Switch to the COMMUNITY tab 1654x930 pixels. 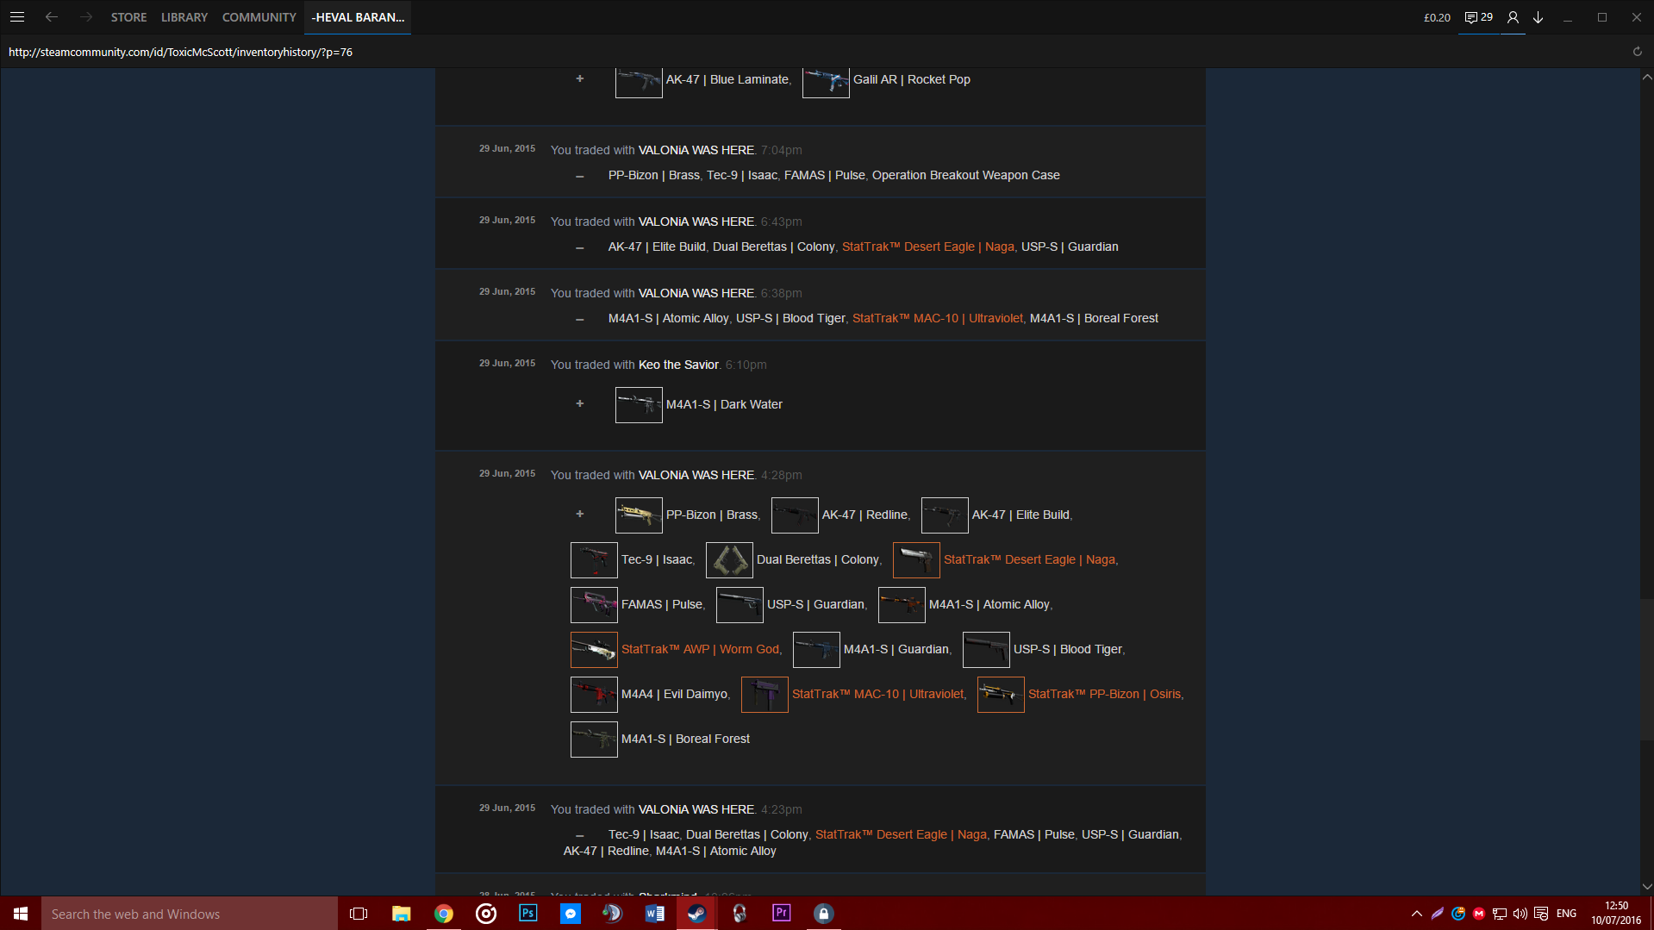click(x=259, y=17)
